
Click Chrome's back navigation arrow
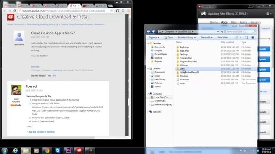[5, 11]
